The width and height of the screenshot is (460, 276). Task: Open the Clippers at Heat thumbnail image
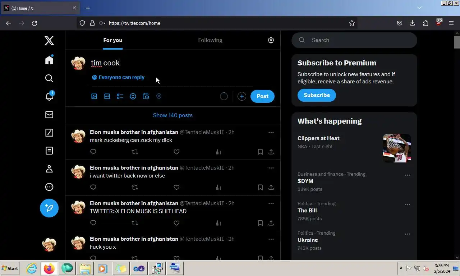397,148
